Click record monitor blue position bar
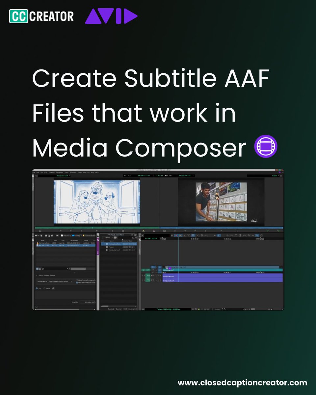The width and height of the screenshot is (316, 395). (x=221, y=228)
